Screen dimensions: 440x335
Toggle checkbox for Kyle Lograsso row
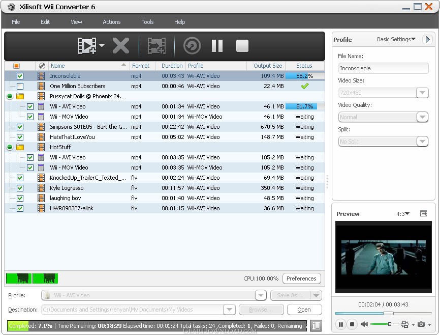pos(20,188)
